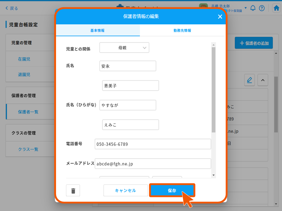Screen dimensions: 282x211
Task: Click the pencil edit icon
Action: pyautogui.click(x=249, y=80)
